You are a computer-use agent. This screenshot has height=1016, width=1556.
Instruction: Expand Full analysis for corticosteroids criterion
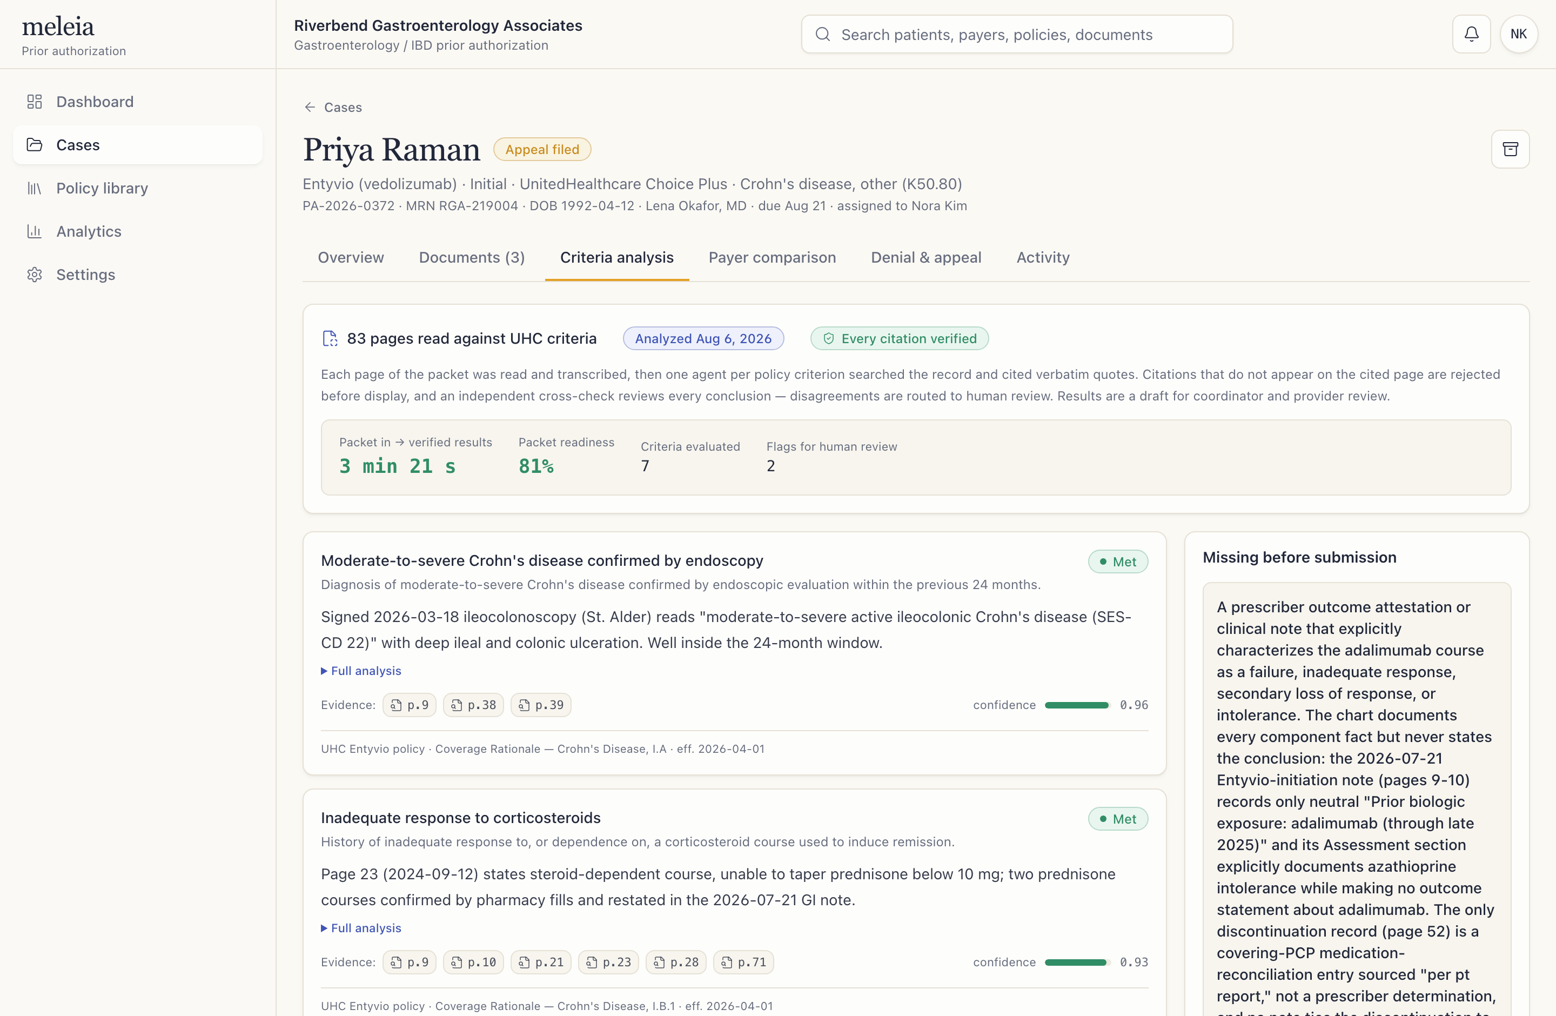361,928
